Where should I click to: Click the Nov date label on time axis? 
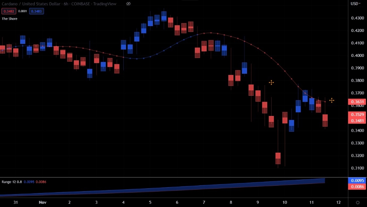[x=43, y=202]
